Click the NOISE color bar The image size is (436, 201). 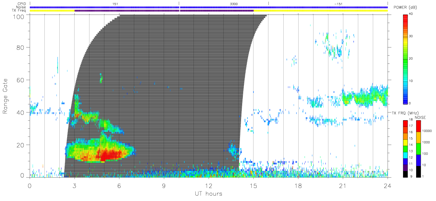click(418, 148)
